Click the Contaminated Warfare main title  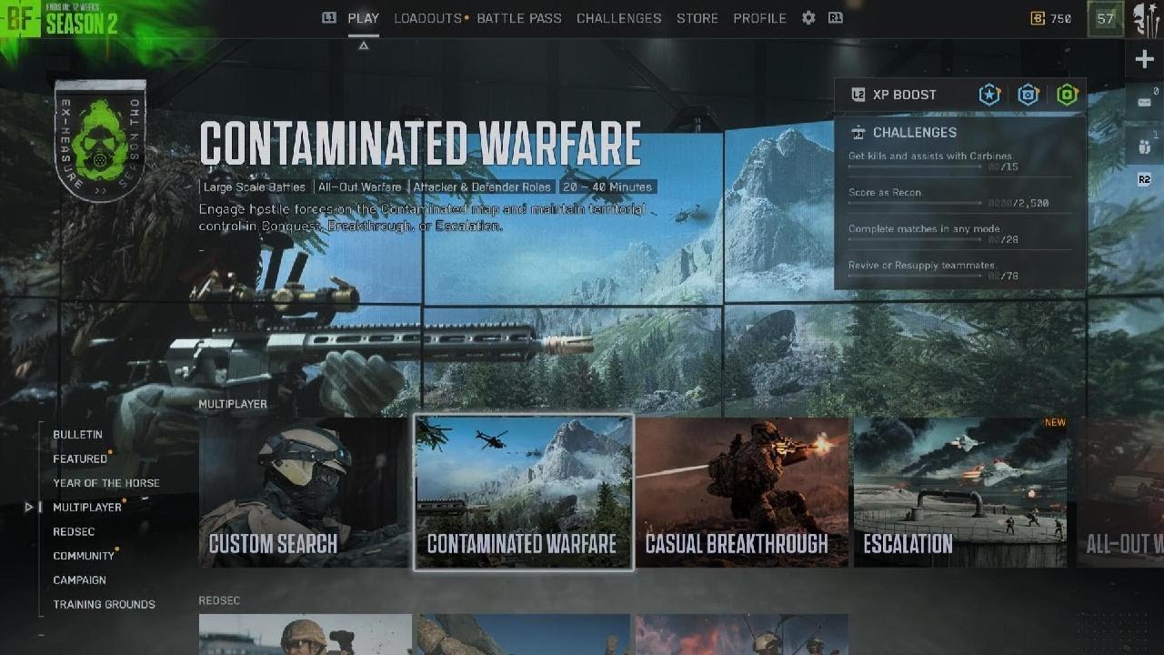(x=420, y=145)
